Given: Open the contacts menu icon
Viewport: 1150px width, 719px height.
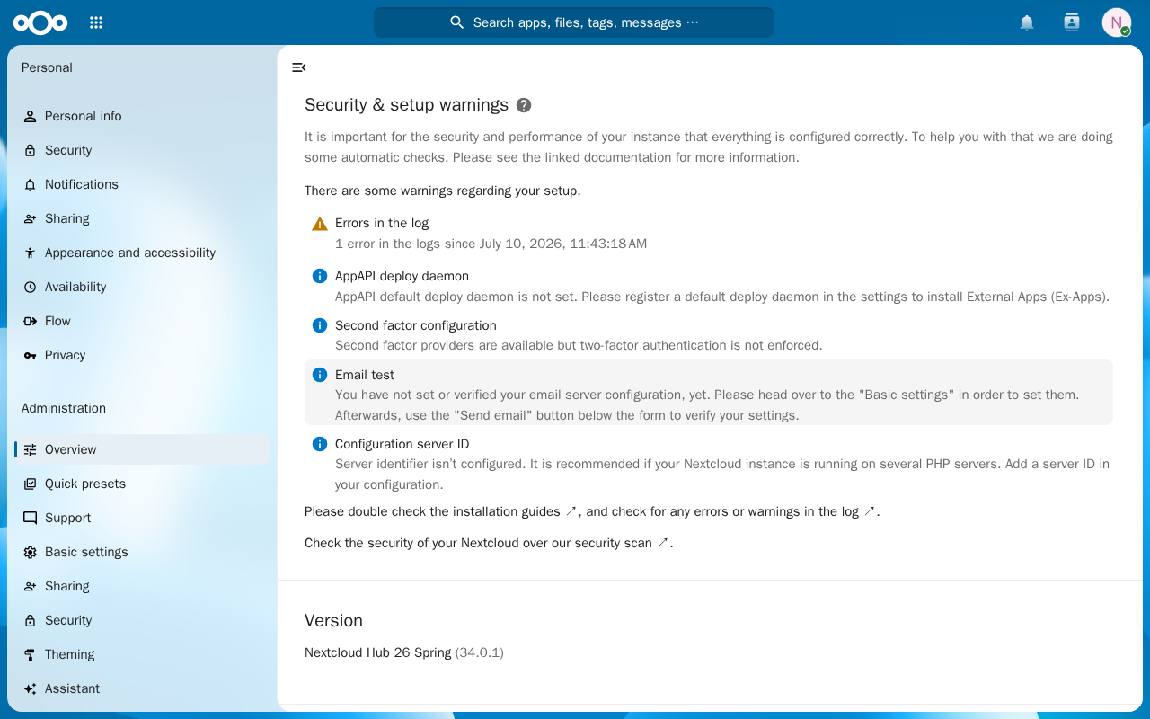Looking at the screenshot, I should point(1071,22).
